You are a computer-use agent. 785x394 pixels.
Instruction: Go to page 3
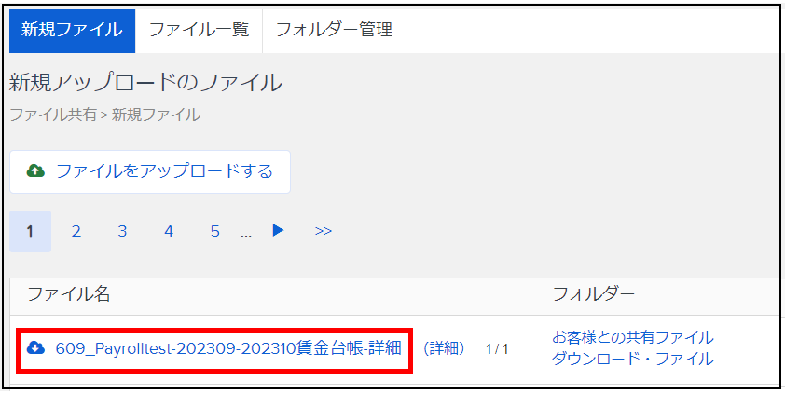tap(123, 232)
